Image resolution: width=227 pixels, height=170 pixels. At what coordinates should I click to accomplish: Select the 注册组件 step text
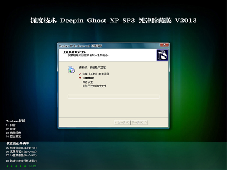[88, 78]
